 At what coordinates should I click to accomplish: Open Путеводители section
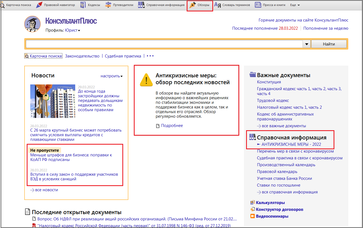[x=119, y=5]
